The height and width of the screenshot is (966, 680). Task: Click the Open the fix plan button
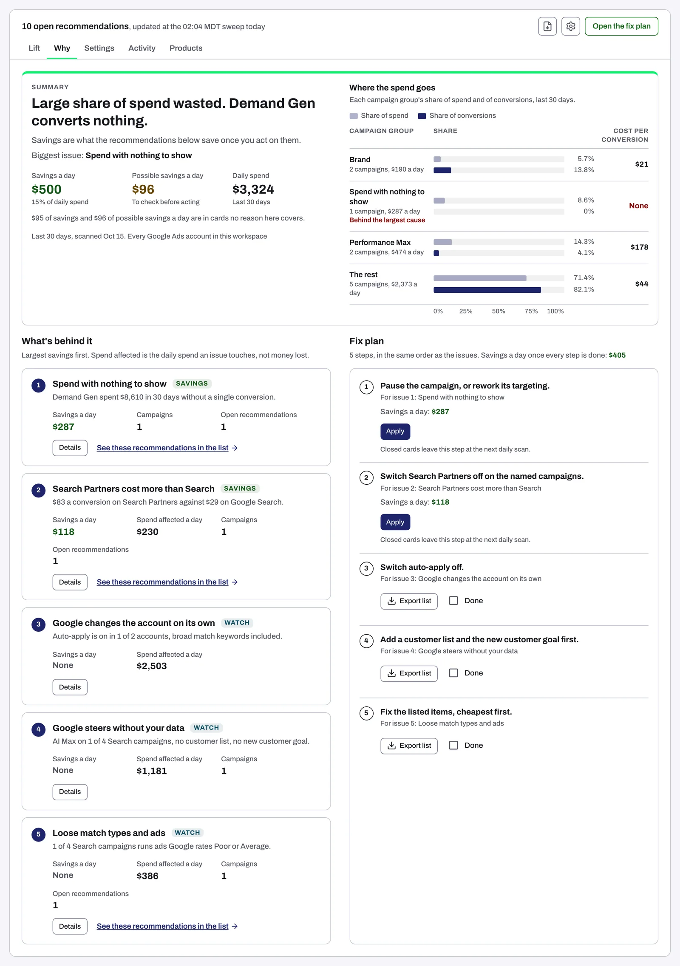(x=621, y=26)
